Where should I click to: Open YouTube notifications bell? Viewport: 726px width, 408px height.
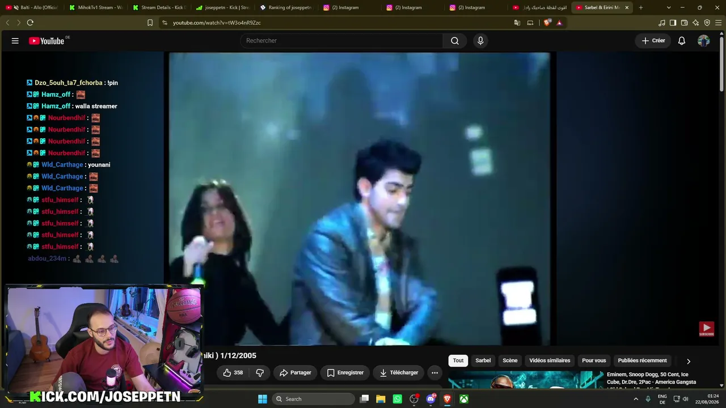click(x=682, y=41)
